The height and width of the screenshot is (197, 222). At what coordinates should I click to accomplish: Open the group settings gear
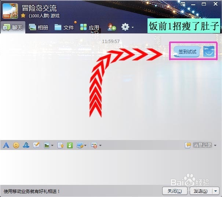(125, 27)
